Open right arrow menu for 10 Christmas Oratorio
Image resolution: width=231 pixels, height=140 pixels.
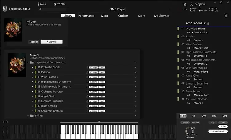click(x=136, y=111)
